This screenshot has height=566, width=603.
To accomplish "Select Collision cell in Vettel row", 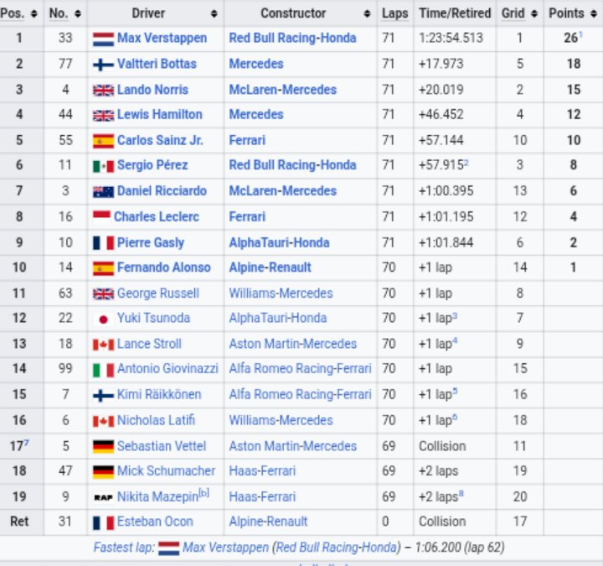I will [455, 446].
